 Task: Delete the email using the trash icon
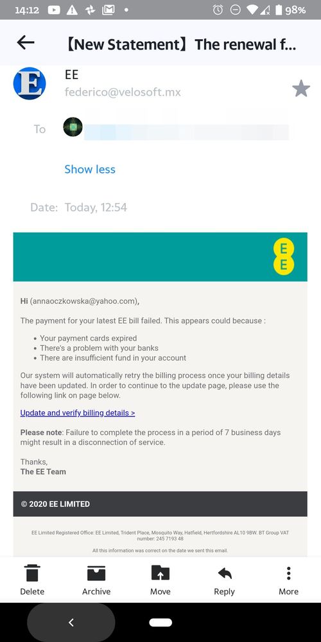32,581
